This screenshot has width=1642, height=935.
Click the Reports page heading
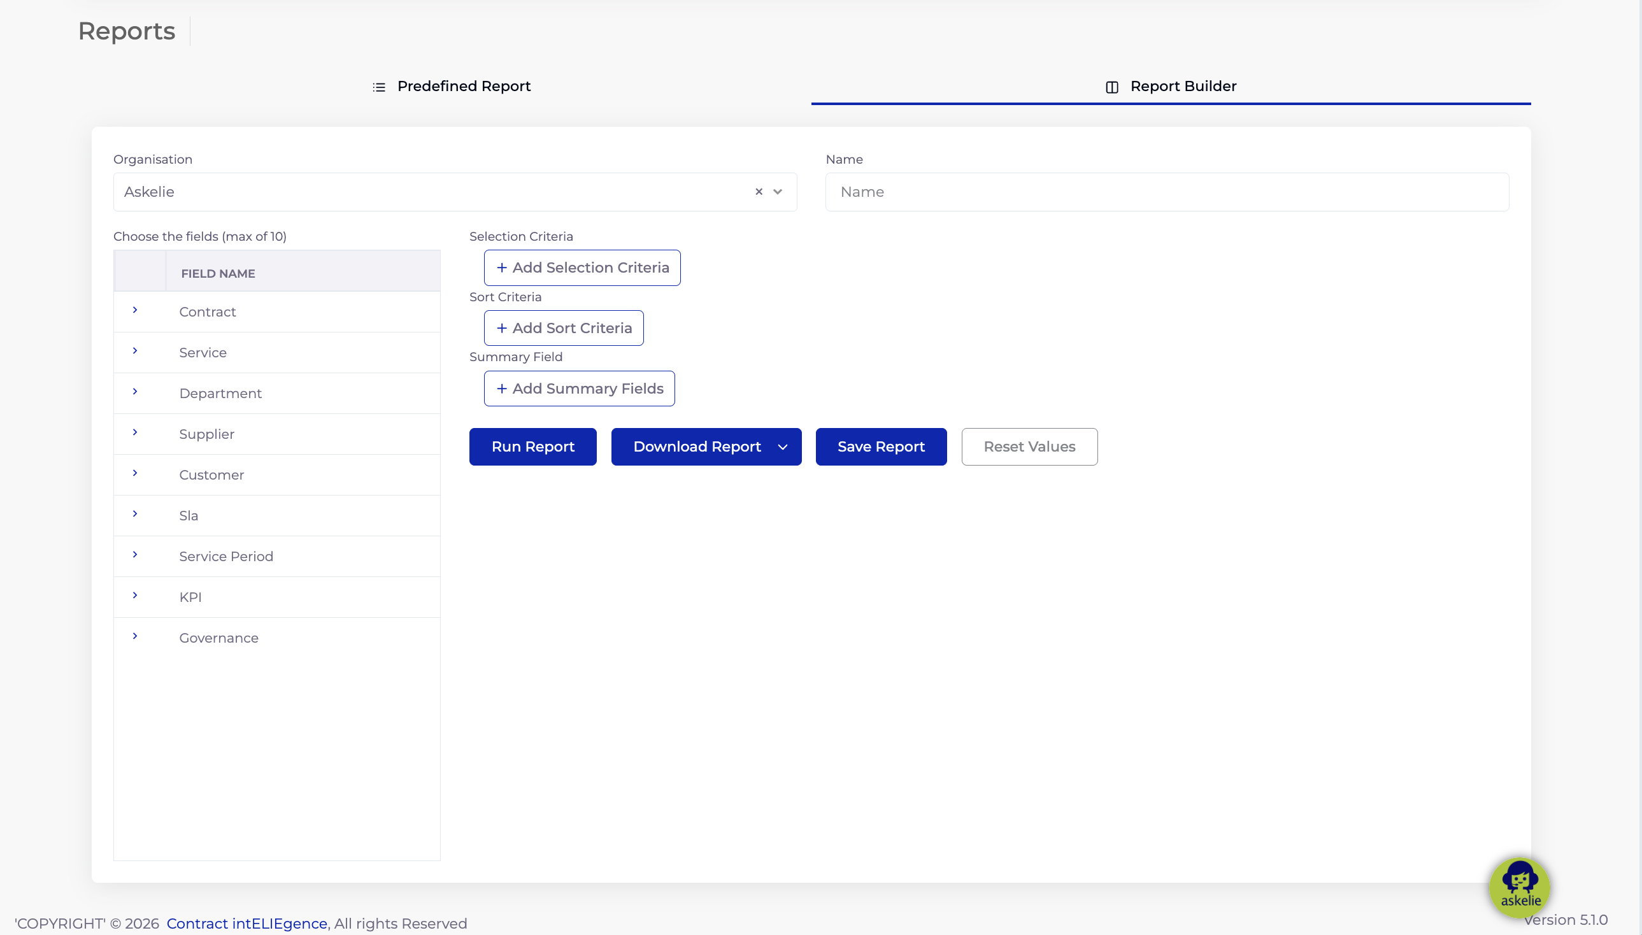tap(127, 31)
